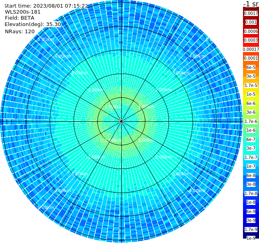Select the NRays: 120 label
Viewport: 259px width, 243px height.
pyautogui.click(x=20, y=31)
